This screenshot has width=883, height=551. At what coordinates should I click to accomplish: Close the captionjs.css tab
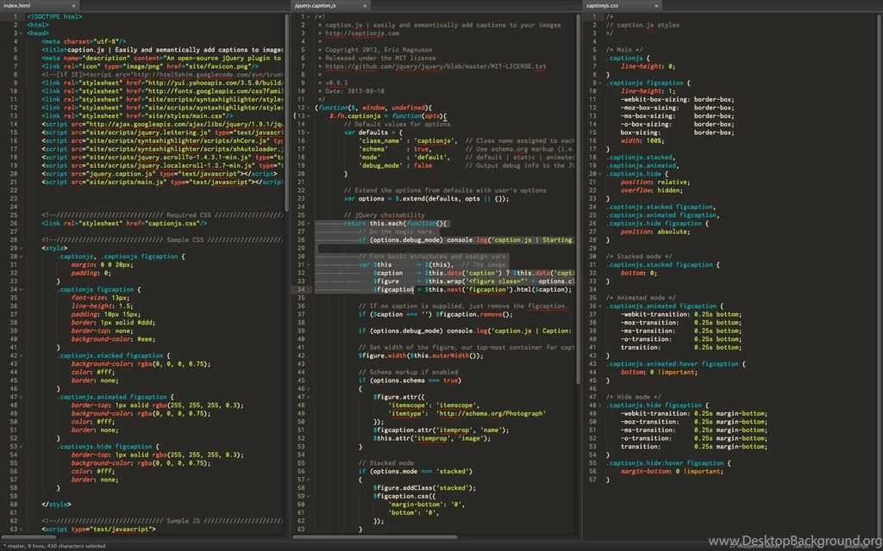(656, 4)
